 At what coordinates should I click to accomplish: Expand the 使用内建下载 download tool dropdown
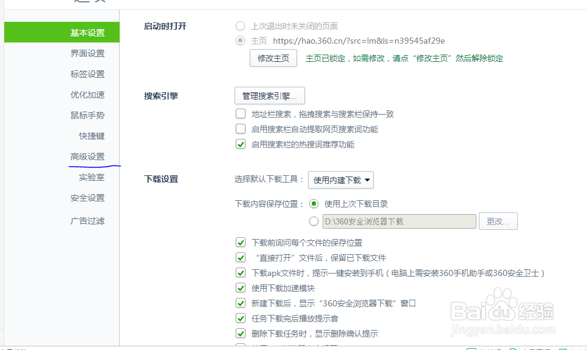pyautogui.click(x=341, y=180)
